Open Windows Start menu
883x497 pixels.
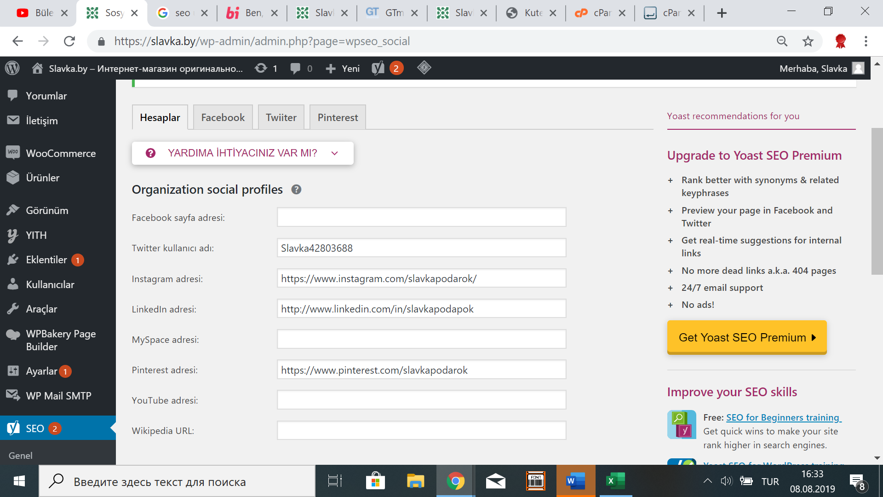(19, 481)
